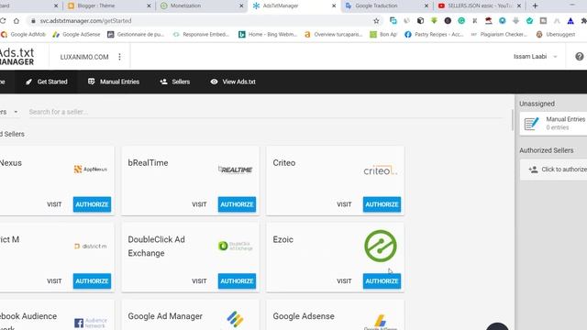587x330 pixels.
Task: Visit the AppNexus website
Action: tap(54, 204)
